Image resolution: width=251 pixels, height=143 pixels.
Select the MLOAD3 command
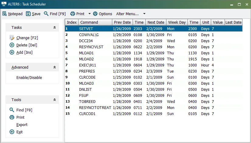tap(86, 83)
